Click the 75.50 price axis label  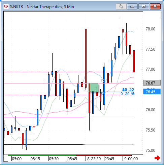[151, 130]
